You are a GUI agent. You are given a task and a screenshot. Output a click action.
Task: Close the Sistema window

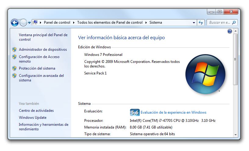click(x=231, y=12)
